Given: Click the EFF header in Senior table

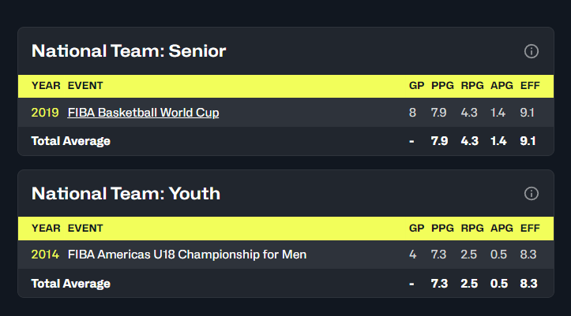Looking at the screenshot, I should point(530,86).
